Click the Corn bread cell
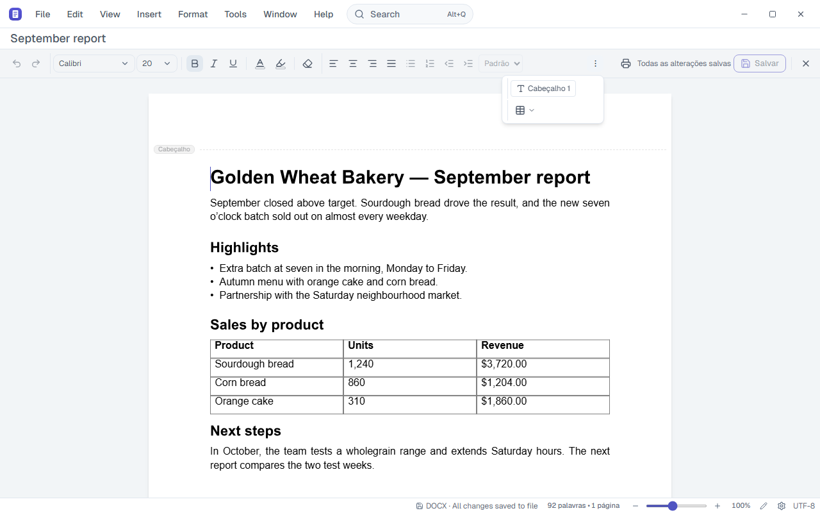820x513 pixels. tap(277, 386)
